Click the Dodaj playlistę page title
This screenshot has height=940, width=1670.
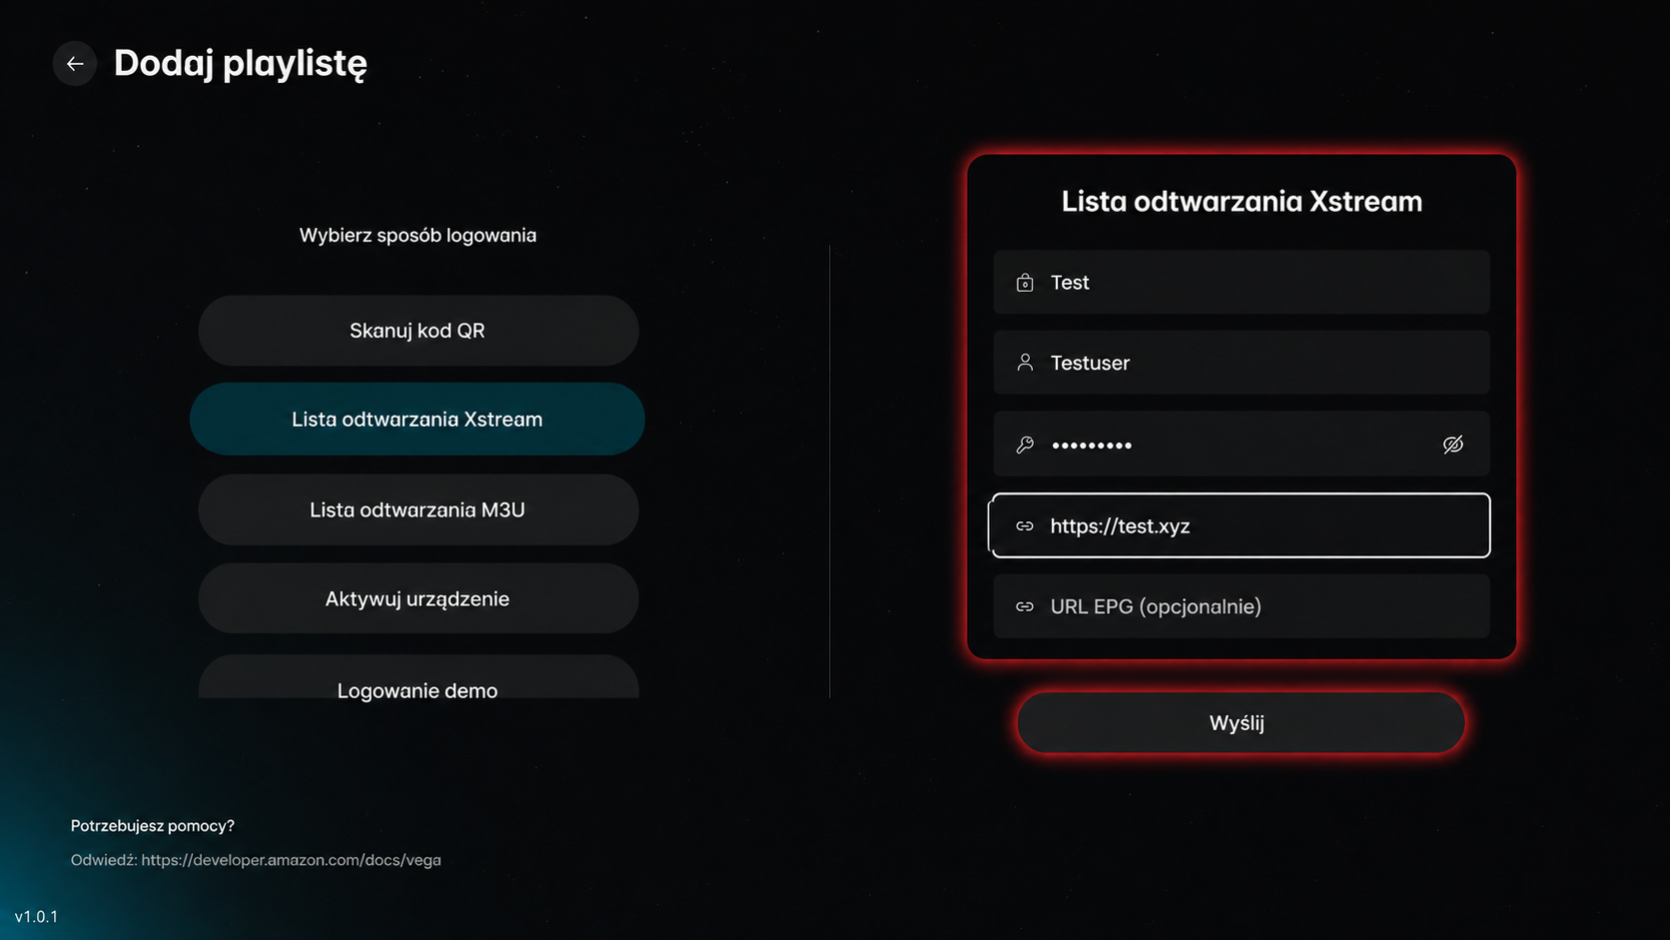pyautogui.click(x=241, y=64)
